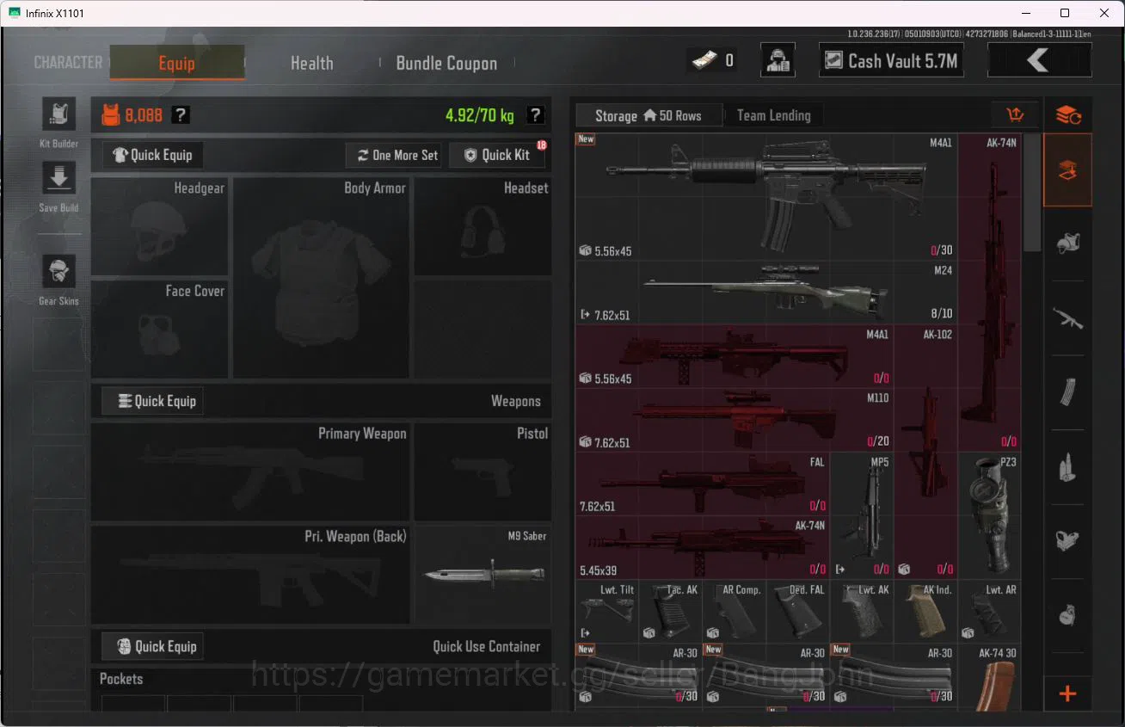The width and height of the screenshot is (1125, 727).
Task: Select the red M110 rifle
Action: tap(735, 420)
